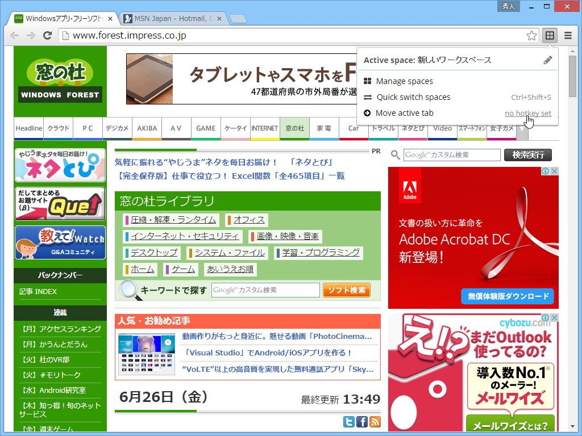Navigate back using the back arrow
This screenshot has width=582, height=436.
coord(14,35)
